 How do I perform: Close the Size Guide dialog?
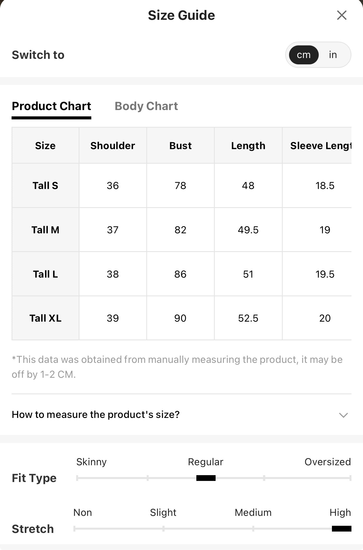[x=342, y=15]
